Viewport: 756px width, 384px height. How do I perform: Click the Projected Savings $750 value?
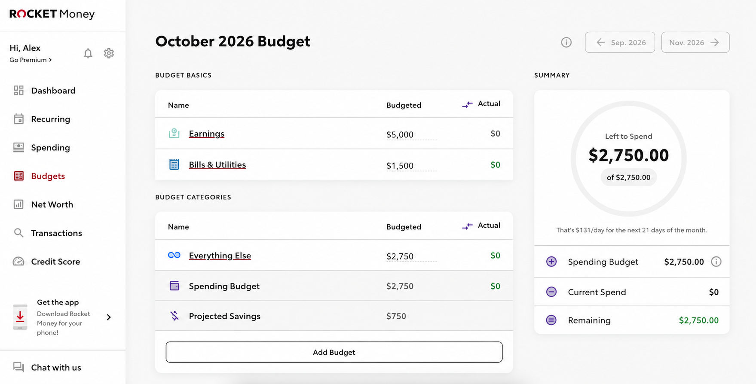396,316
